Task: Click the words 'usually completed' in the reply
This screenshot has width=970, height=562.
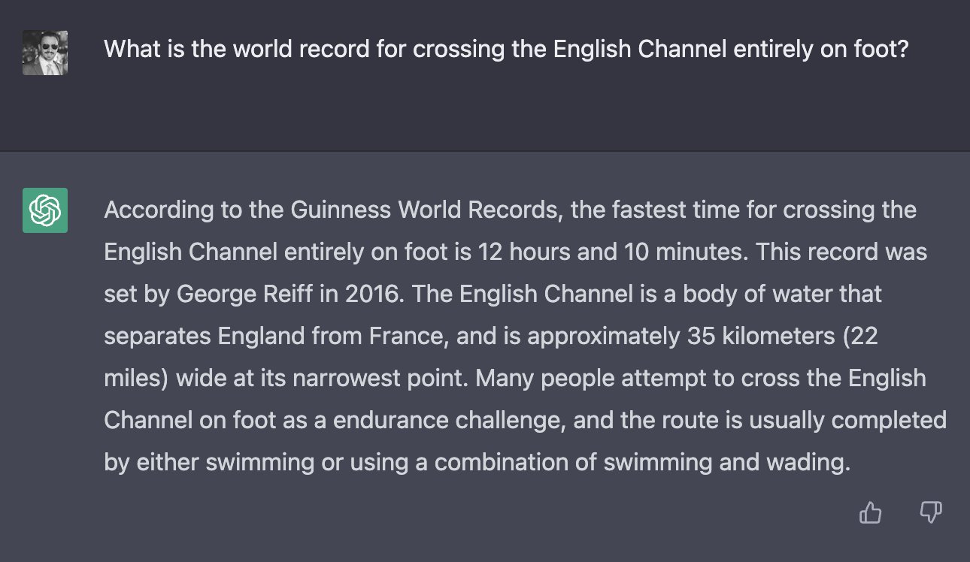Action: point(853,420)
